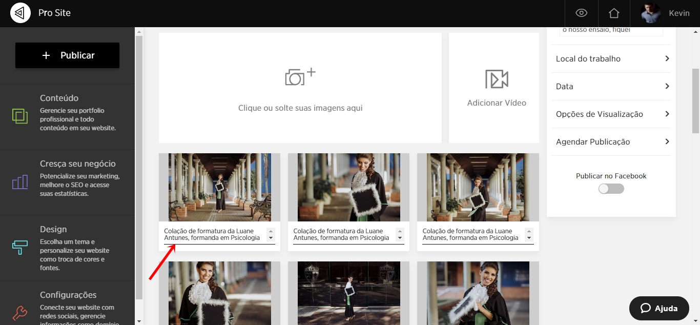Click the first caption's scroll down arrow
The height and width of the screenshot is (325, 700).
tap(271, 238)
